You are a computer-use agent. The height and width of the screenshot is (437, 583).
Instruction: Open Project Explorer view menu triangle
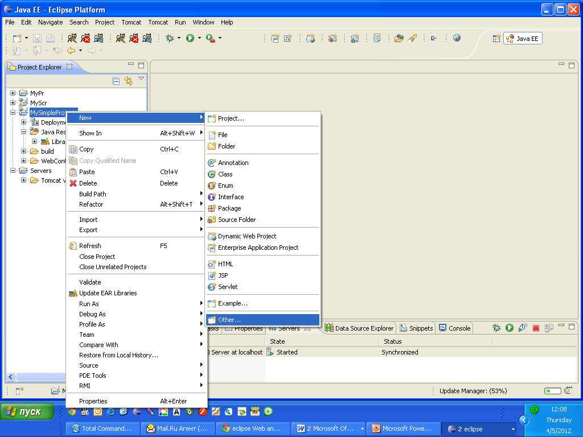[x=141, y=79]
